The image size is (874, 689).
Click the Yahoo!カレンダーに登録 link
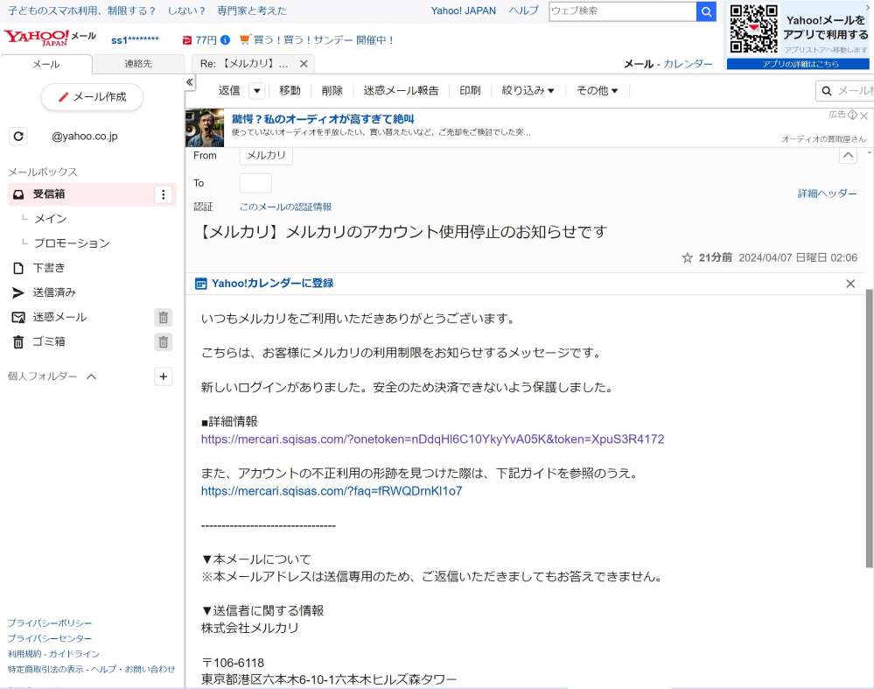pyautogui.click(x=273, y=284)
